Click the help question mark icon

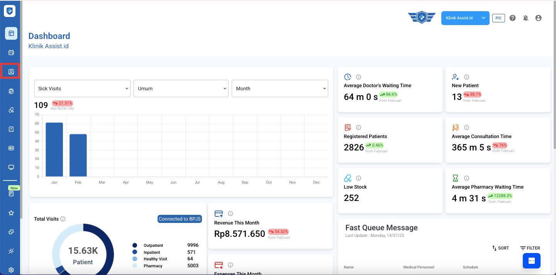click(x=512, y=18)
